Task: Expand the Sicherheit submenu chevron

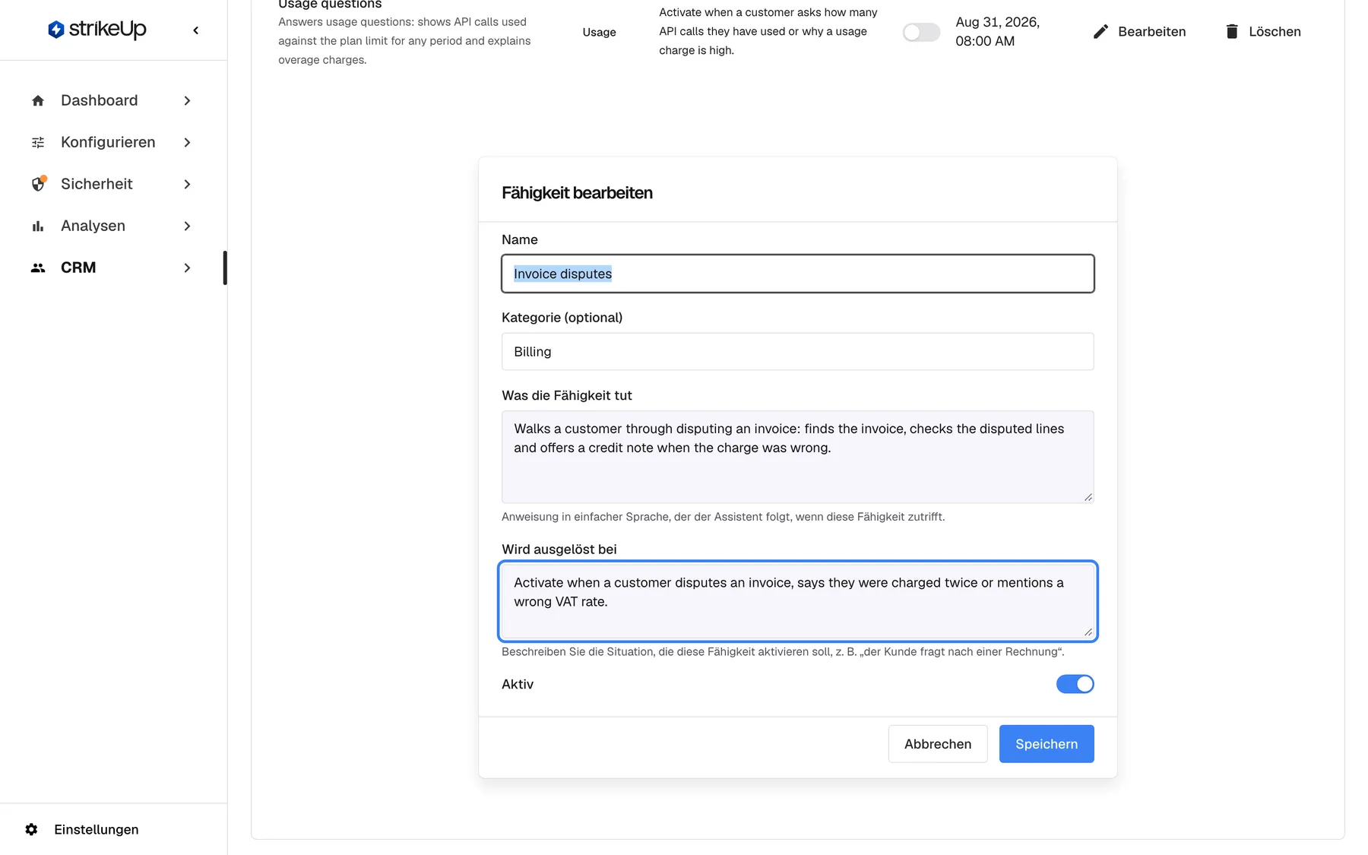Action: coord(187,184)
